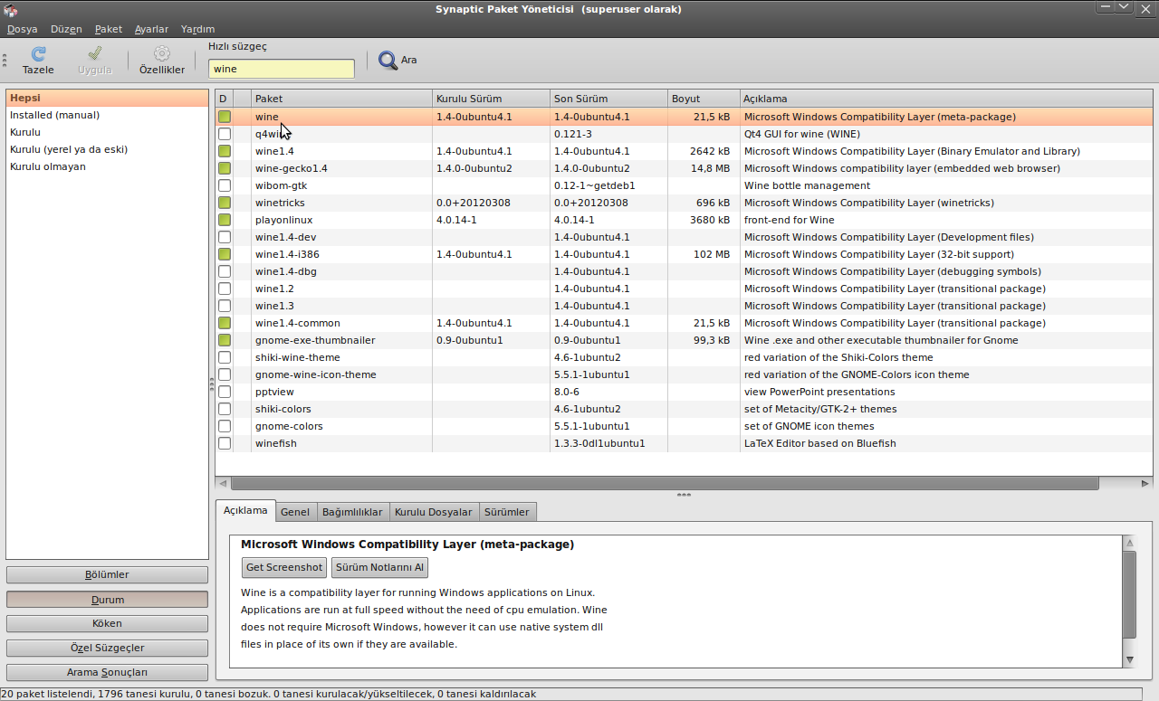The height and width of the screenshot is (701, 1159).
Task: Sort by the Açıklama column header
Action: (x=946, y=99)
